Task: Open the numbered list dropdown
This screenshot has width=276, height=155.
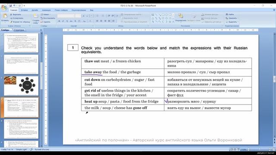Action: point(103,16)
